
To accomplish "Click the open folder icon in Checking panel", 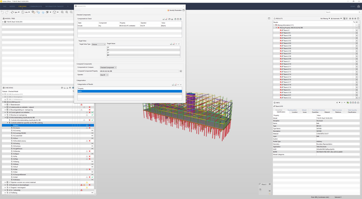I will coord(62,88).
